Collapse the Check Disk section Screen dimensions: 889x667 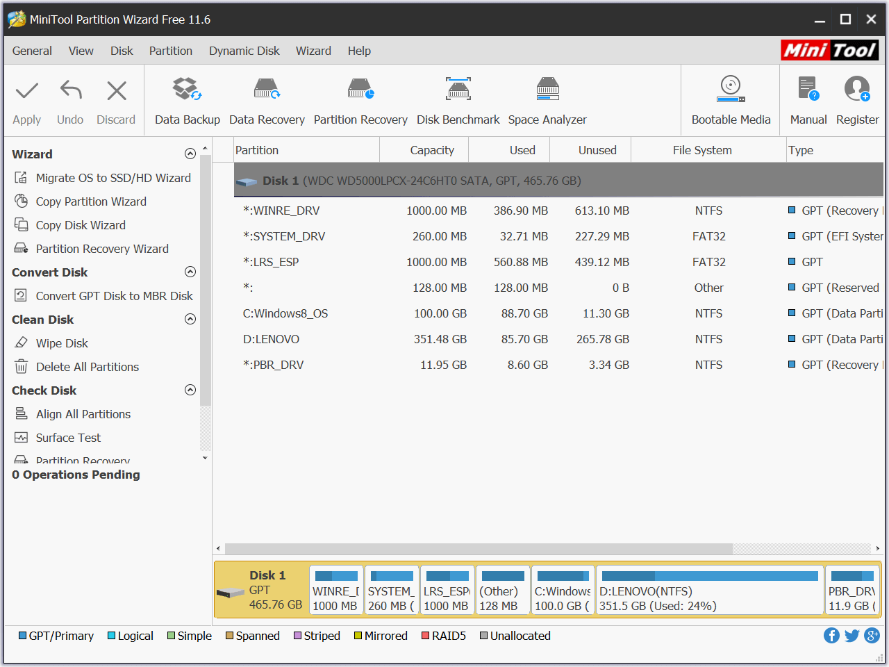[x=190, y=390]
